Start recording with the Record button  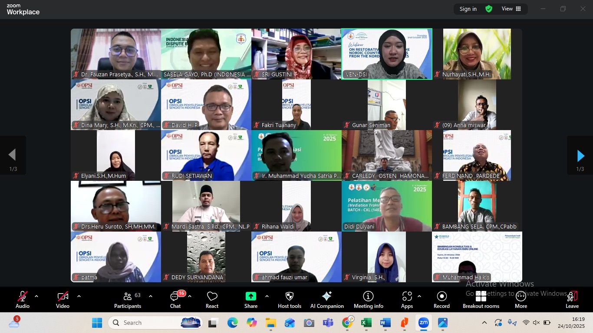(441, 300)
